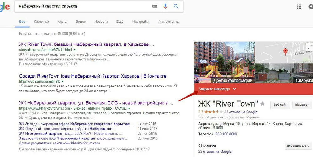Expand the stroyobzor.ua URL dropdown arrow
The width and height of the screenshot is (313, 157).
[x=75, y=50]
